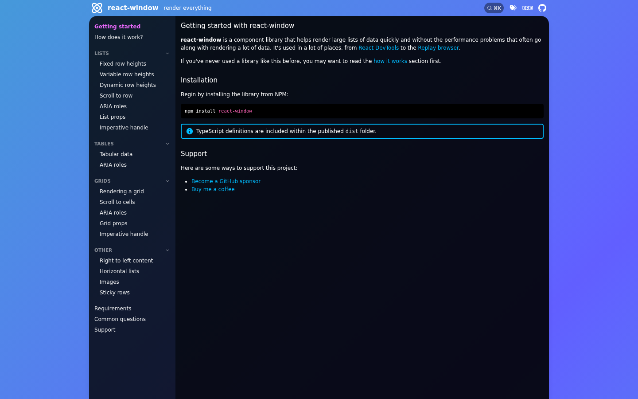638x399 pixels.
Task: Navigate to Dynamic row heights
Action: (128, 85)
